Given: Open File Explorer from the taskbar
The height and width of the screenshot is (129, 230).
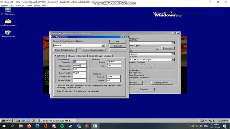Looking at the screenshot, I should [21, 126].
